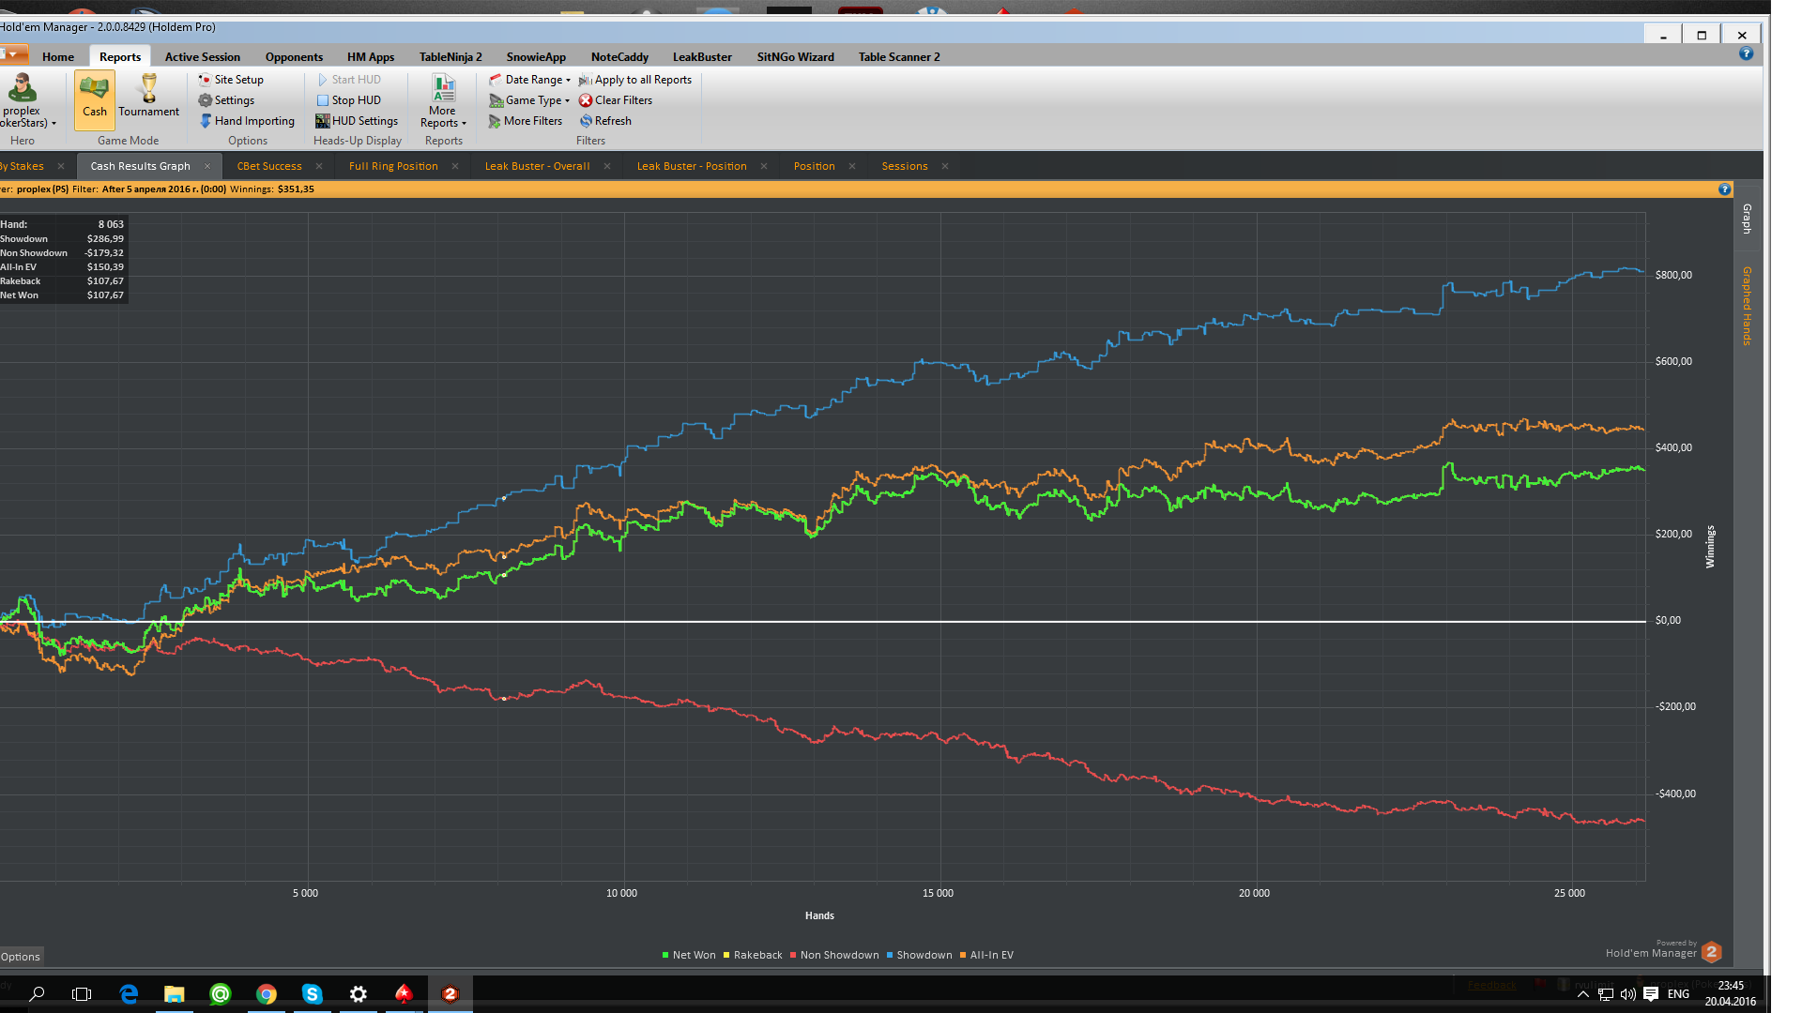
Task: Select the Graphed Hands side tab
Action: click(x=1747, y=306)
